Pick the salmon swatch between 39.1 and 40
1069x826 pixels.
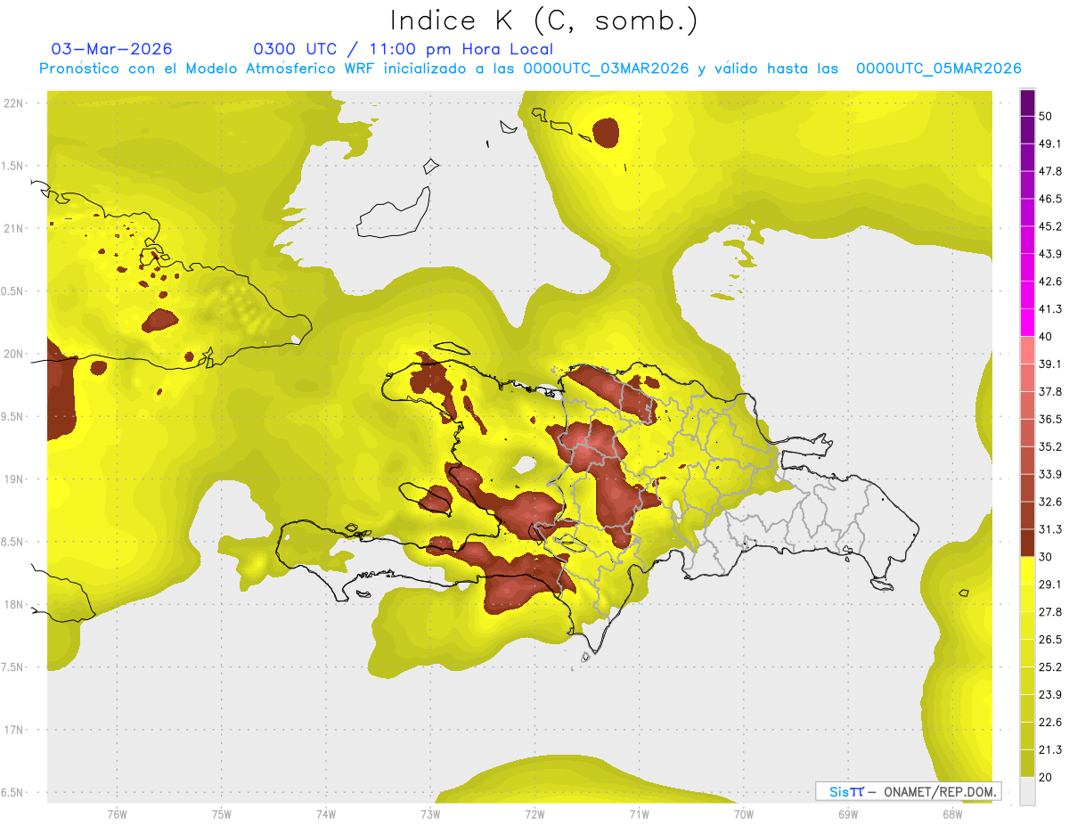pos(1028,350)
